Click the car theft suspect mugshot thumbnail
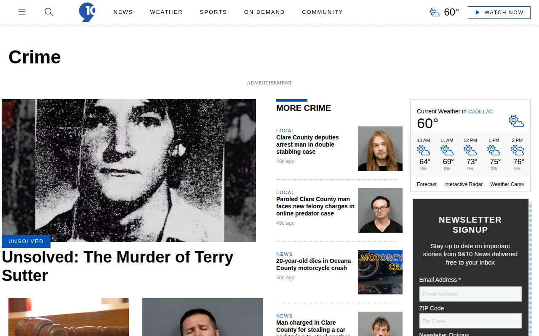 (x=380, y=324)
